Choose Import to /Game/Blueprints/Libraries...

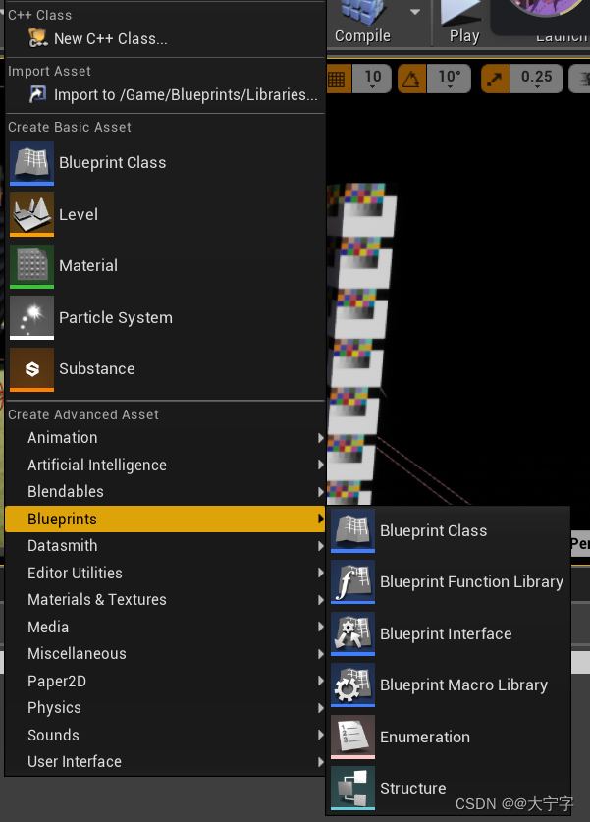pyautogui.click(x=186, y=95)
